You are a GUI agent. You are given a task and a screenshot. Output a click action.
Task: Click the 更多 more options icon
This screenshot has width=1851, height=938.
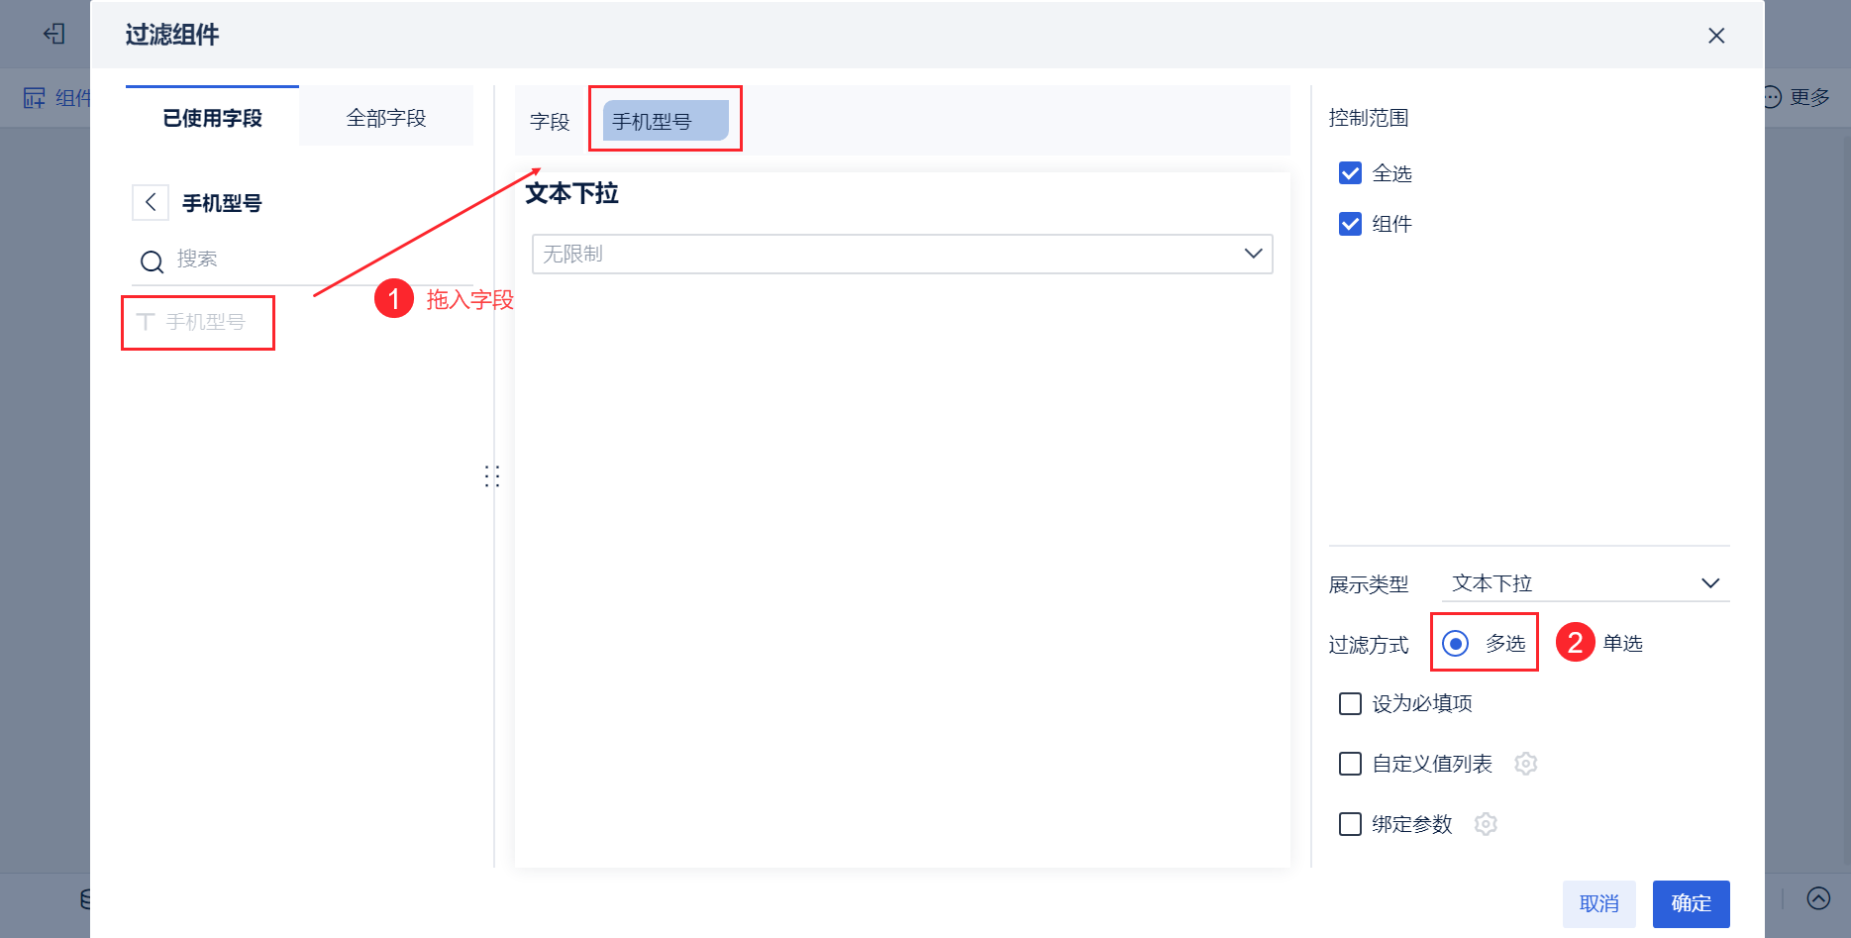click(x=1772, y=97)
